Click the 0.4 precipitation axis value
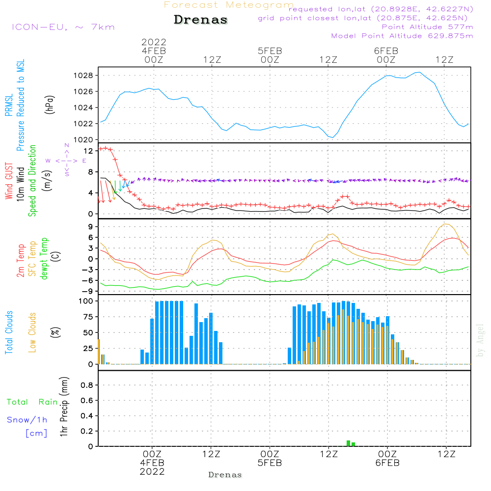The width and height of the screenshot is (491, 491). (87, 416)
